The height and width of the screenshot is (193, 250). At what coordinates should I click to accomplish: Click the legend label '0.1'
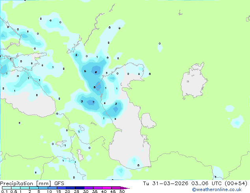[4, 191]
